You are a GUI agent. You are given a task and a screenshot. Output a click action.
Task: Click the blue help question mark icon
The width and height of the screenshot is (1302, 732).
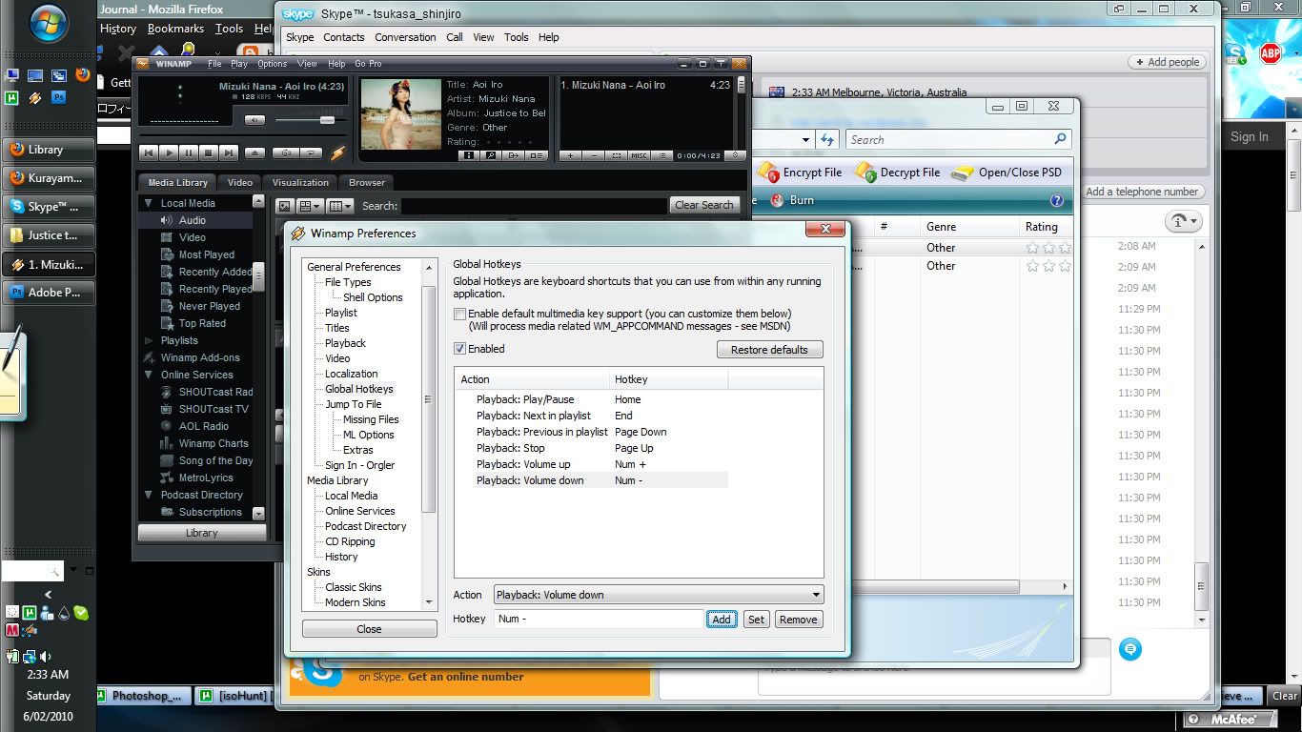[x=1056, y=200]
